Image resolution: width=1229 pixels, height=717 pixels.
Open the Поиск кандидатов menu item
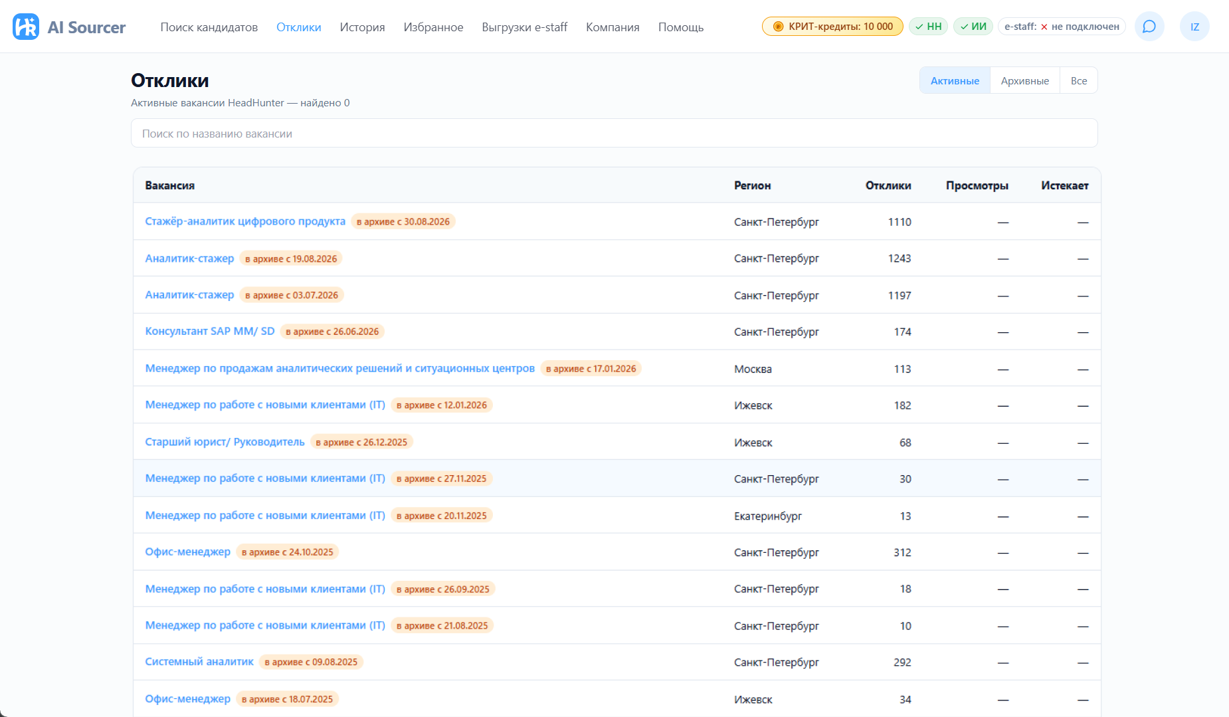coord(209,27)
